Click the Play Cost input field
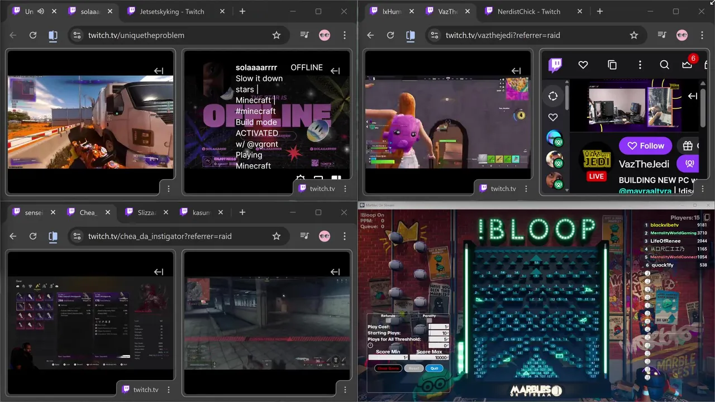This screenshot has height=402, width=715. pyautogui.click(x=439, y=327)
